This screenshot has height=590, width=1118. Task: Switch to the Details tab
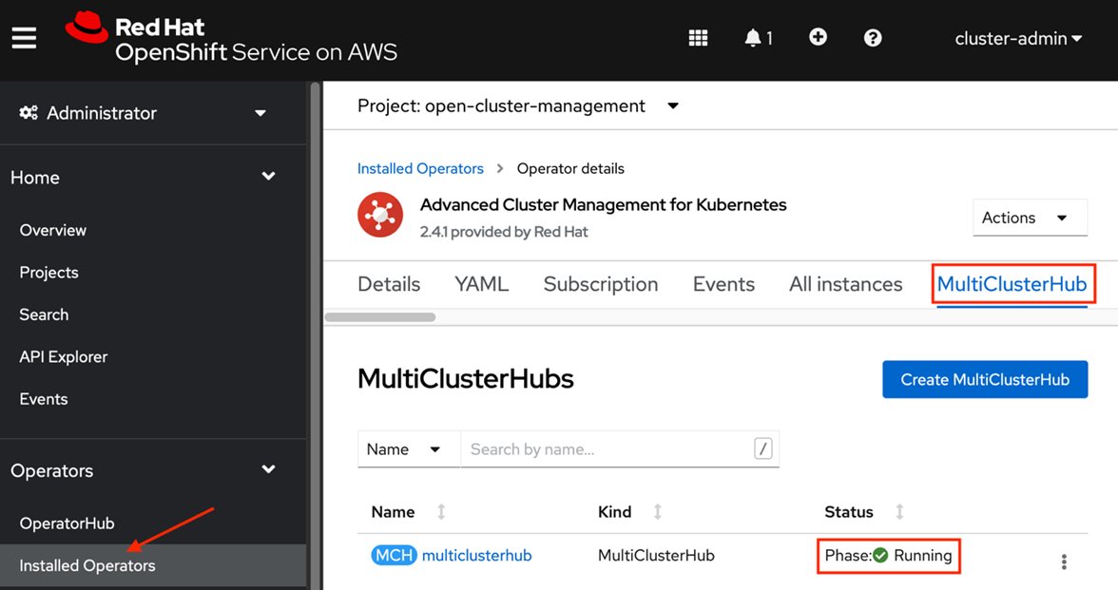pyautogui.click(x=389, y=284)
